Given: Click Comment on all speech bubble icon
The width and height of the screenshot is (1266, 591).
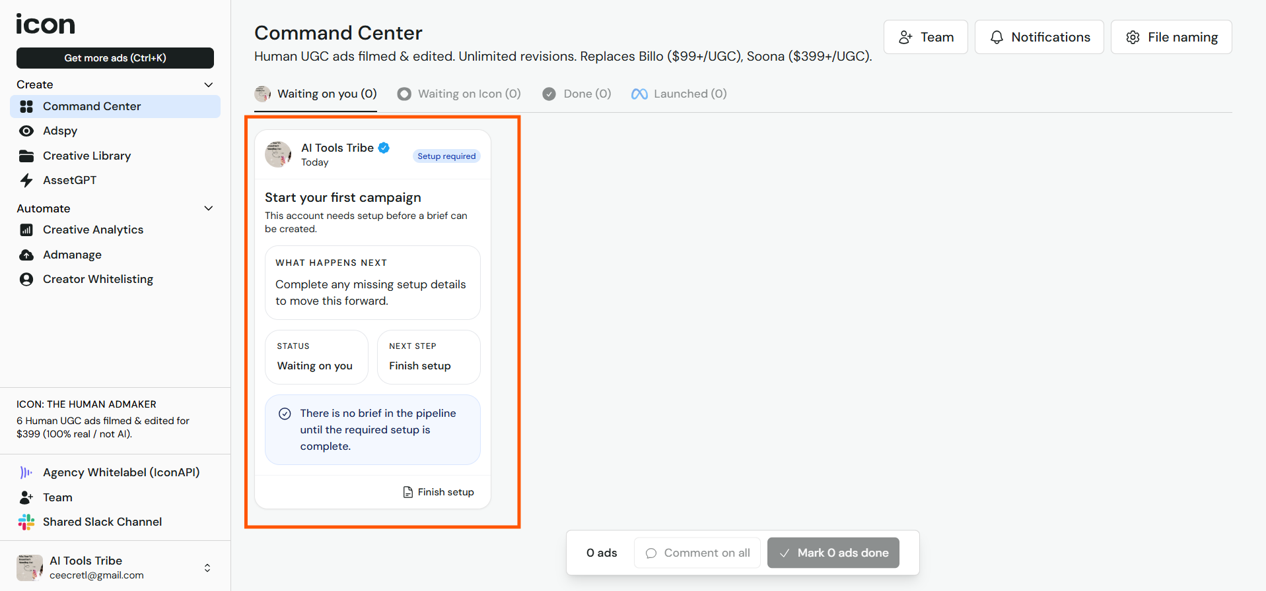Looking at the screenshot, I should (x=651, y=553).
